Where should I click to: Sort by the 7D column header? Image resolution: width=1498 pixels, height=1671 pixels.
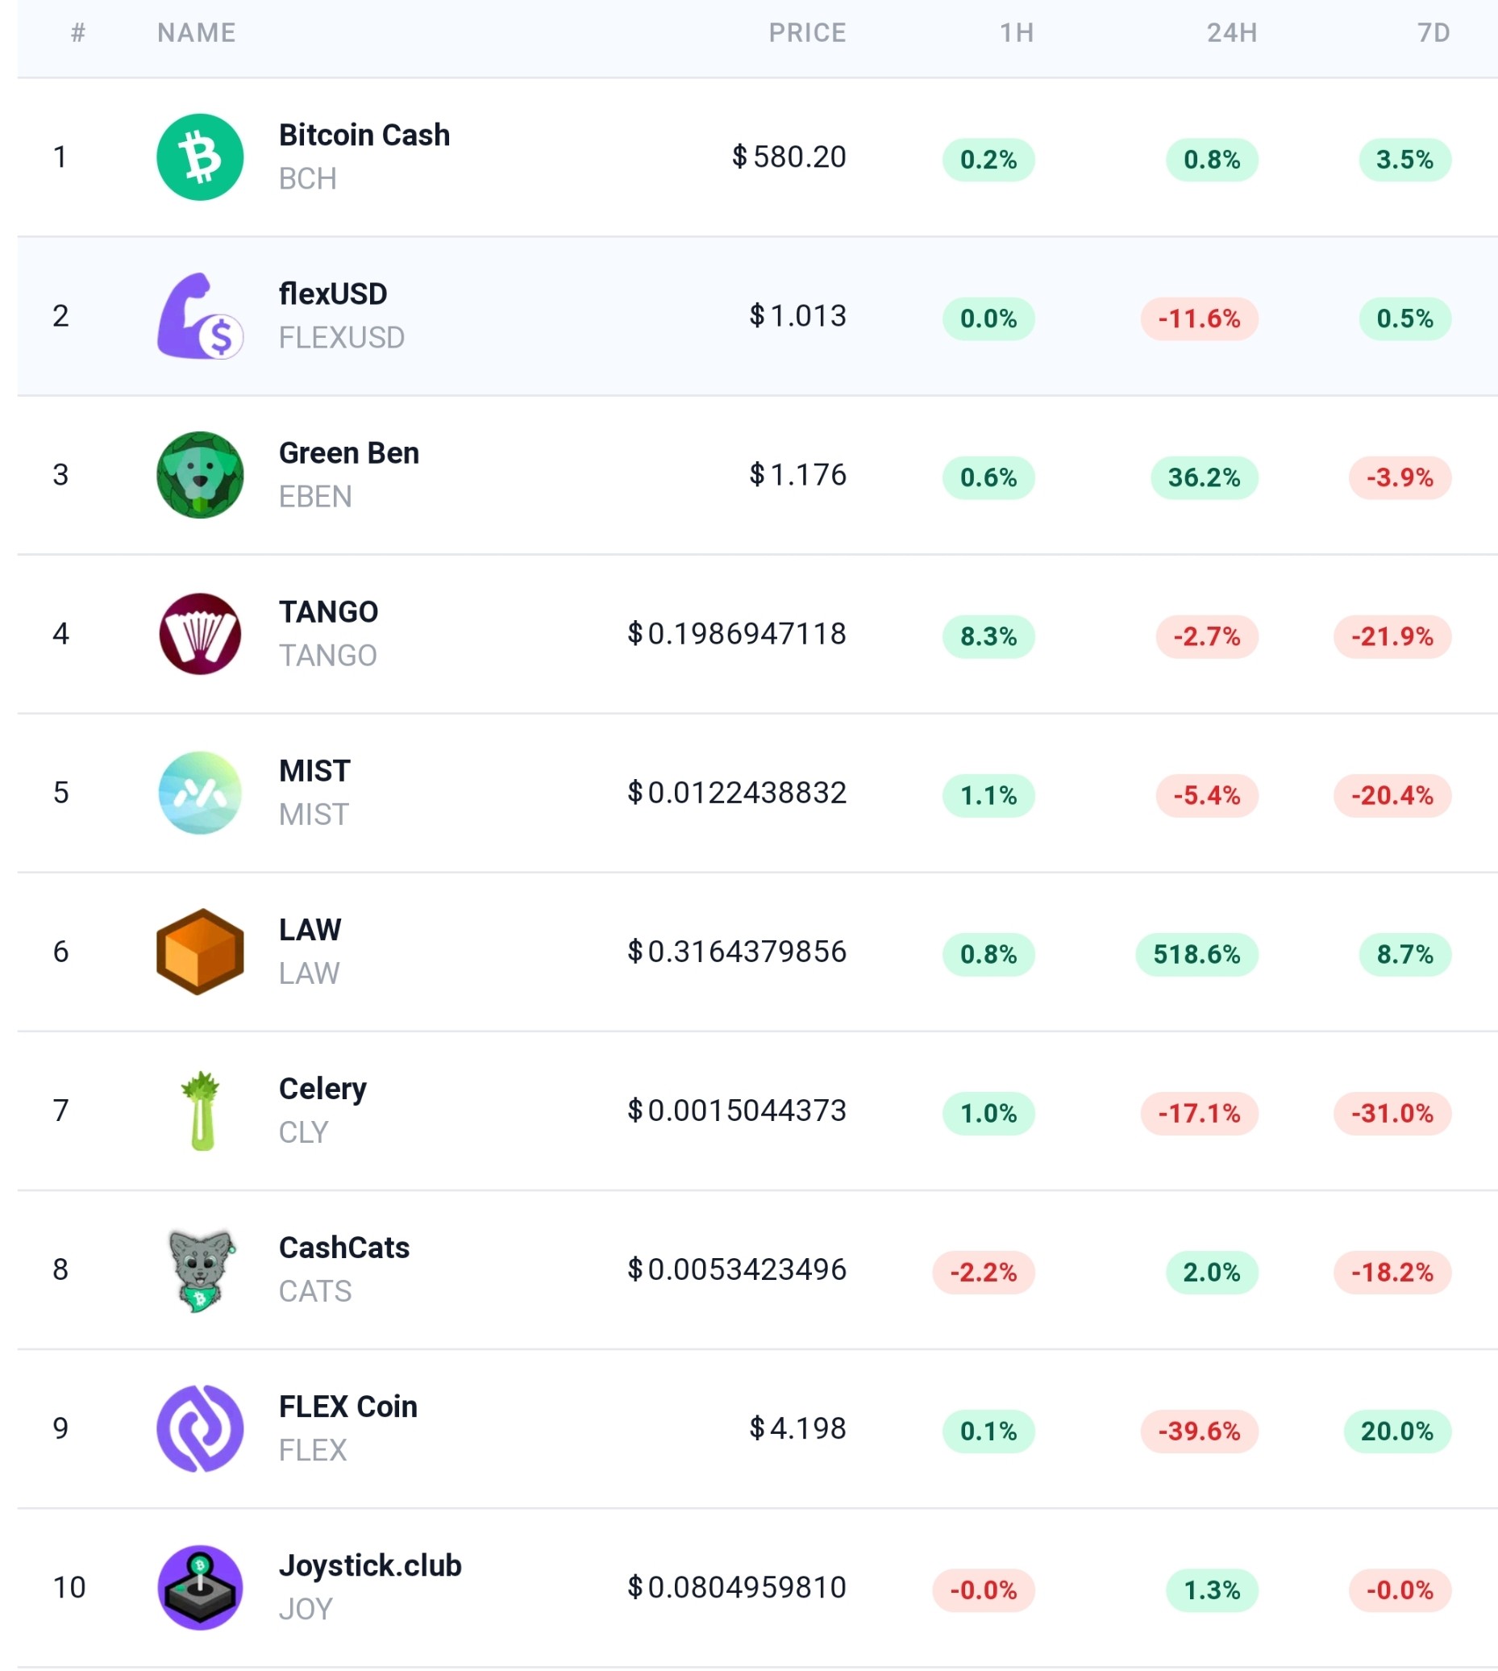pos(1434,33)
